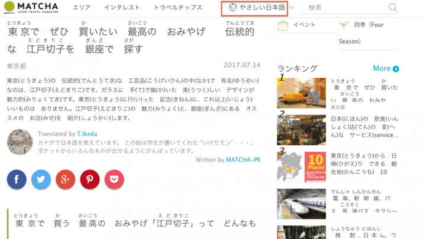Screen dimensions: 426x239
Task: Open the 日本(にほん)の 飲食店 ranking article
Action: point(364,127)
